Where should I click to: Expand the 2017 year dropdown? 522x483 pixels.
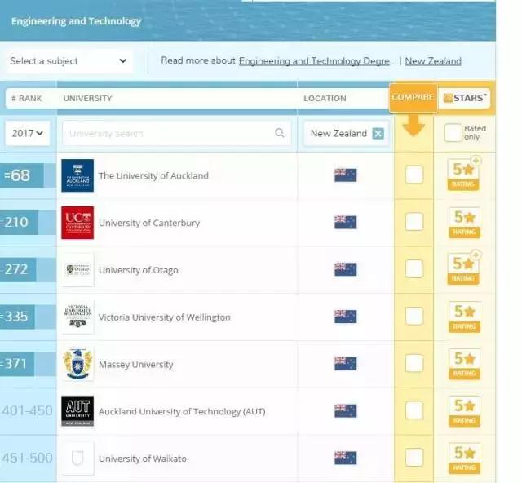(27, 133)
